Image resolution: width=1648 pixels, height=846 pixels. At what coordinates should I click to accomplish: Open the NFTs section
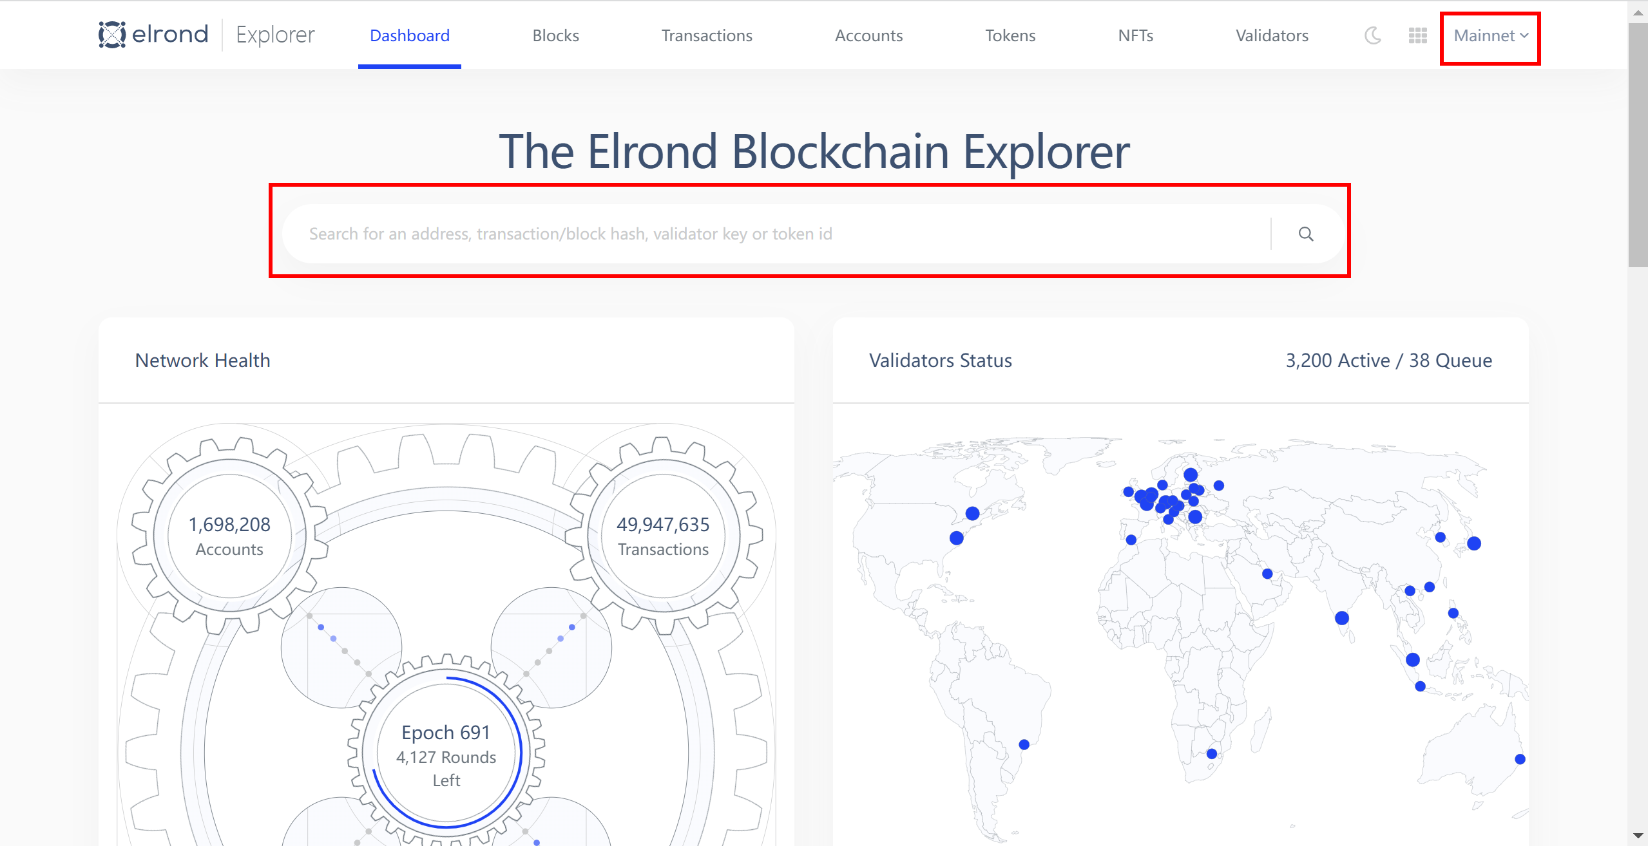coord(1135,36)
